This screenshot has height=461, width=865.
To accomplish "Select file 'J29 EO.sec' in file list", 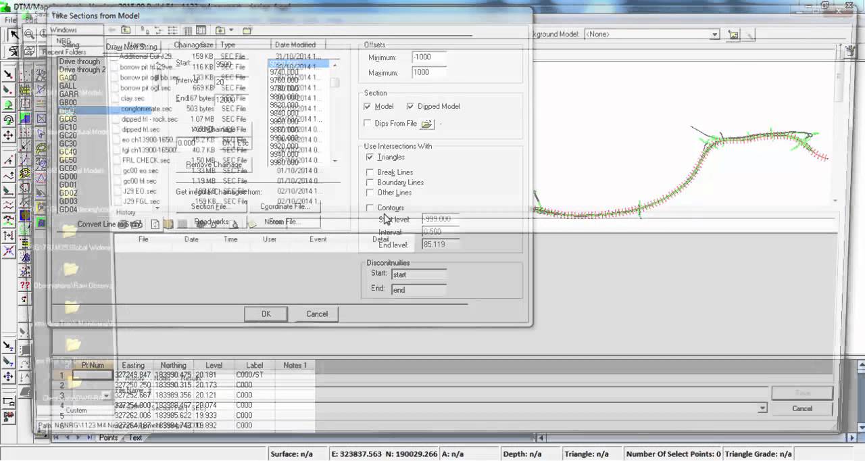I will pyautogui.click(x=140, y=191).
